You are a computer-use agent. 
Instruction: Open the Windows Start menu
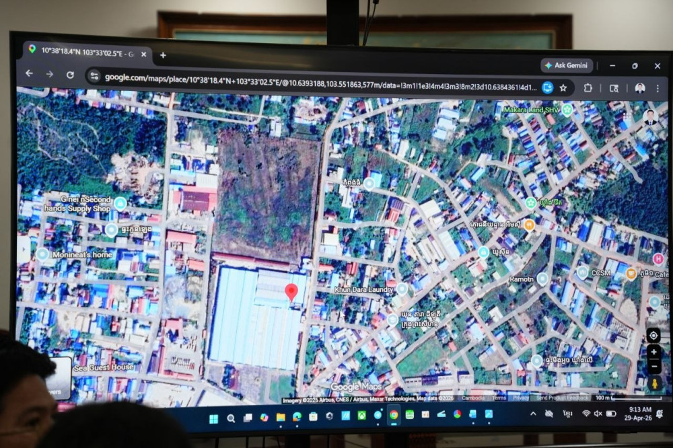pyautogui.click(x=213, y=418)
